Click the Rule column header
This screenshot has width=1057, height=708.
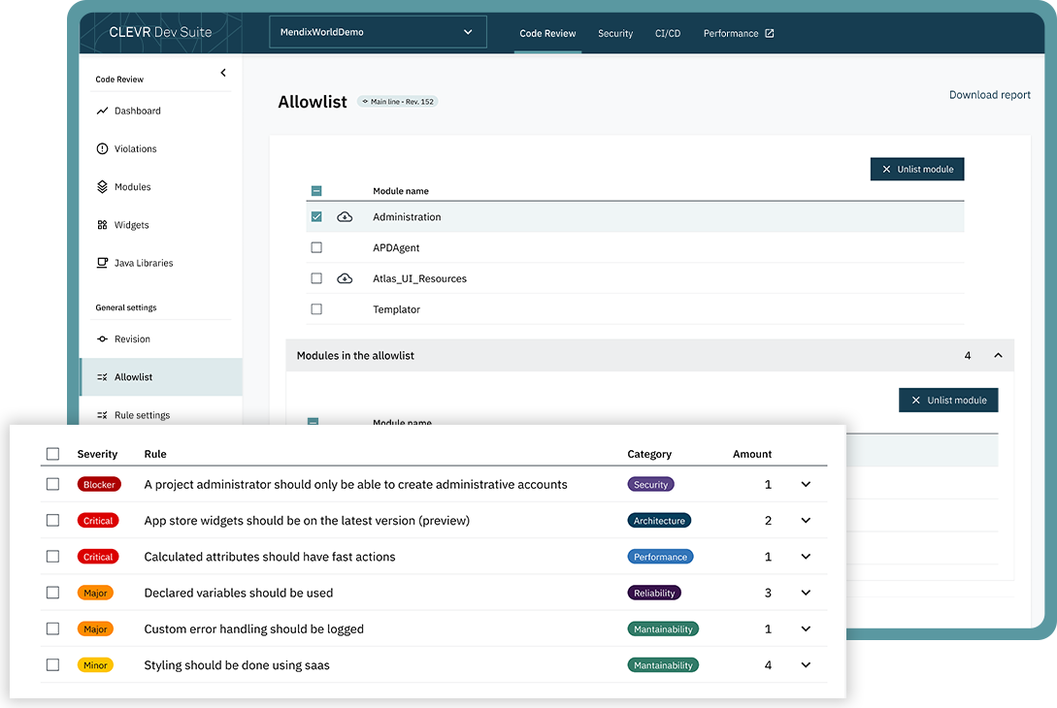coord(155,454)
